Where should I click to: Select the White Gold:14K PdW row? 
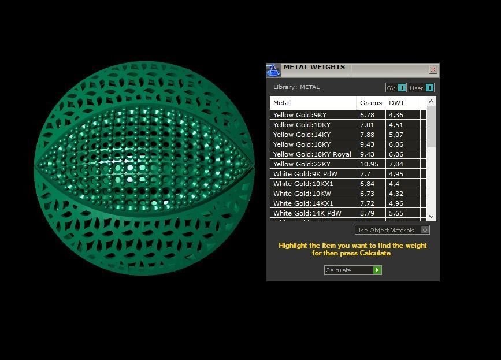click(348, 213)
